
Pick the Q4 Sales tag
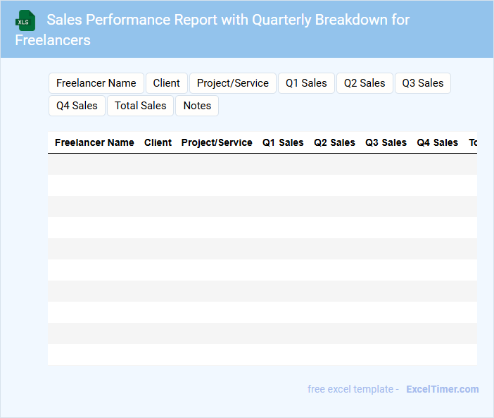pyautogui.click(x=77, y=106)
